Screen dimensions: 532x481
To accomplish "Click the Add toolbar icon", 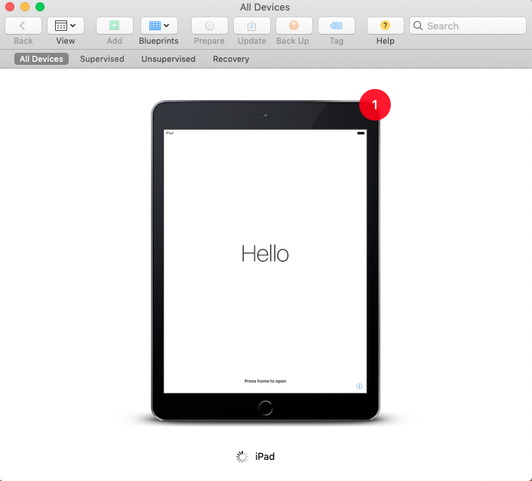I will click(114, 26).
